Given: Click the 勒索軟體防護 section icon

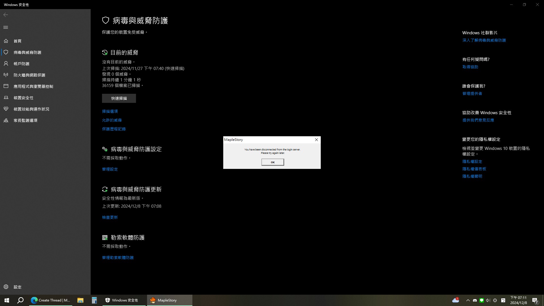Looking at the screenshot, I should pos(105,237).
